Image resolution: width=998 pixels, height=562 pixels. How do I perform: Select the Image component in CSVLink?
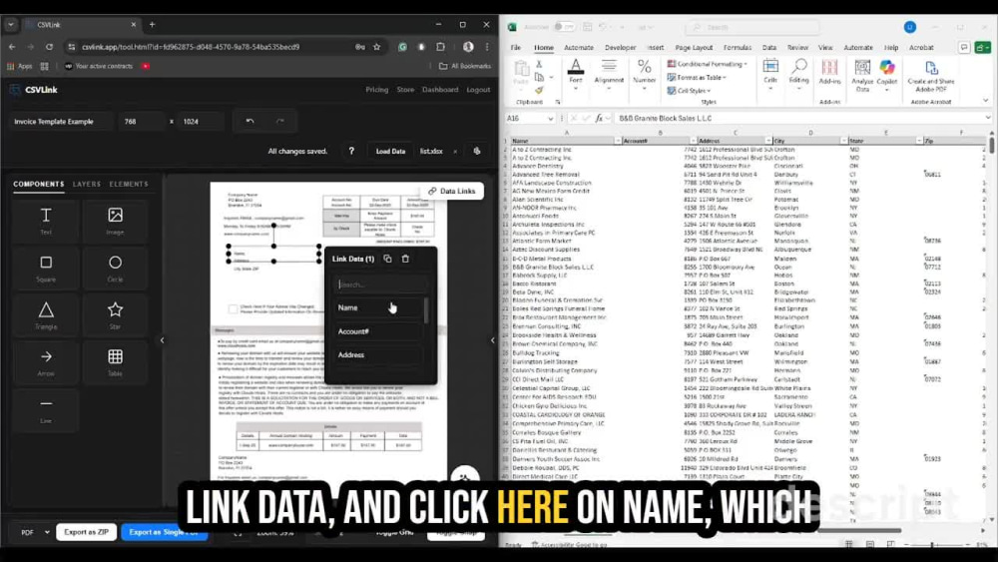tap(115, 221)
